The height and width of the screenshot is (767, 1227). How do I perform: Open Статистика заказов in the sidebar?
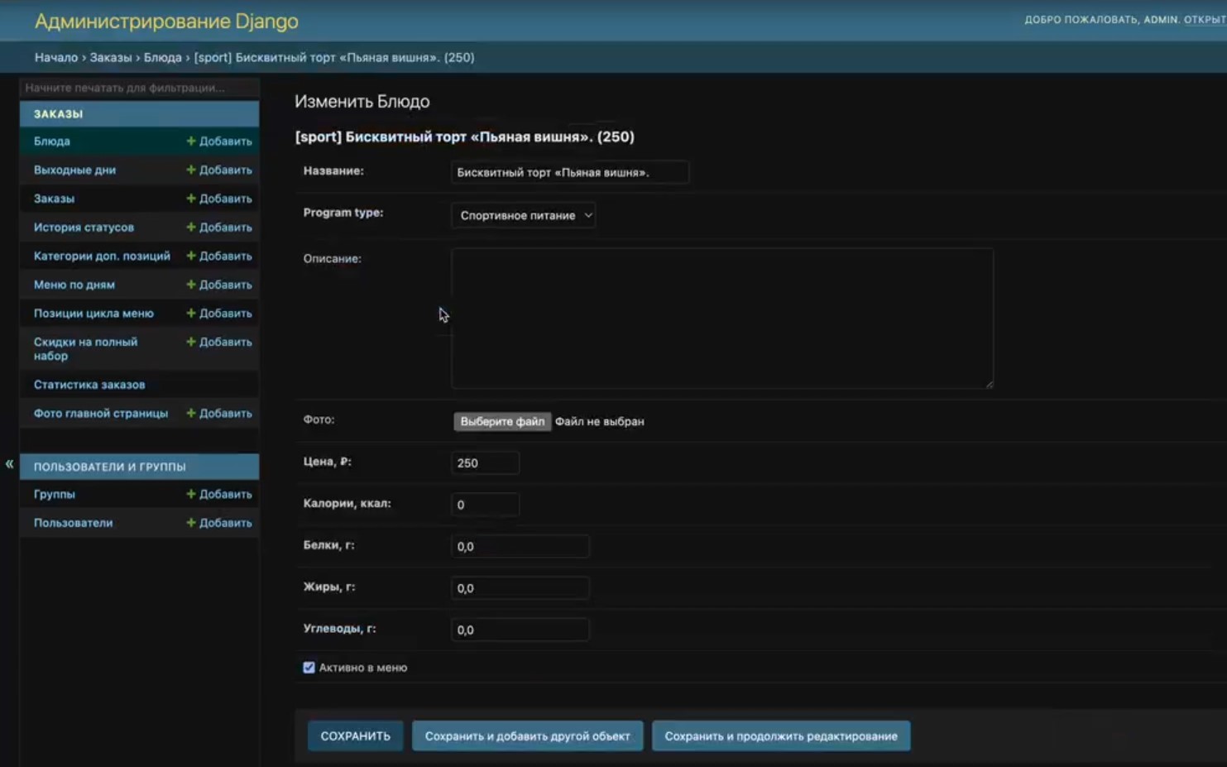(89, 385)
